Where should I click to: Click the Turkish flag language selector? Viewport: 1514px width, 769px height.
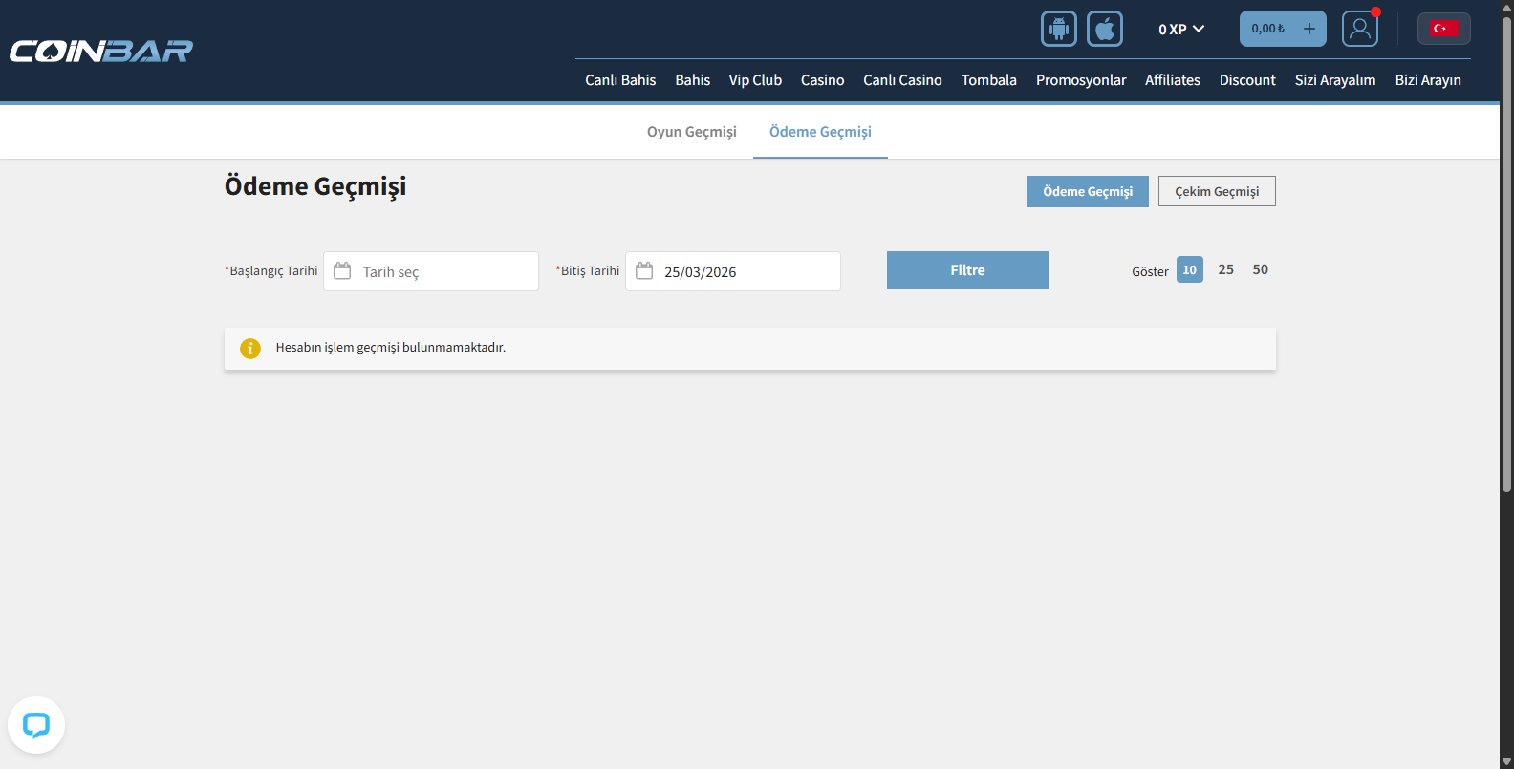(1443, 29)
